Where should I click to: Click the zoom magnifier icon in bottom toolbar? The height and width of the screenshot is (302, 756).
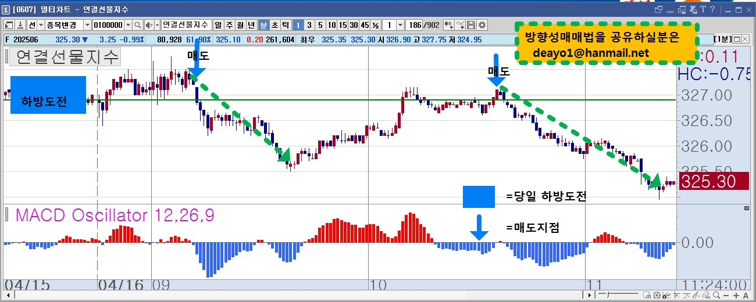click(716, 296)
